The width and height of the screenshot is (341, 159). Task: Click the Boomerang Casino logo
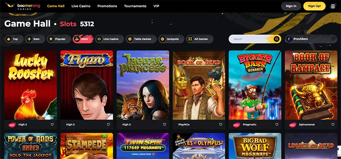coord(23,6)
